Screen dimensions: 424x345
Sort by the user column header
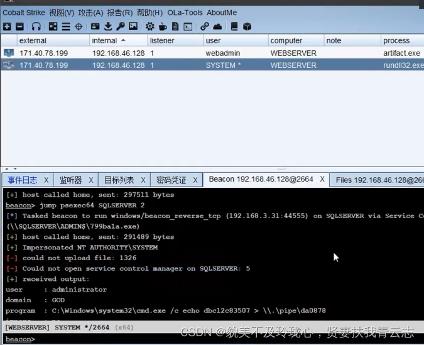pyautogui.click(x=236, y=41)
